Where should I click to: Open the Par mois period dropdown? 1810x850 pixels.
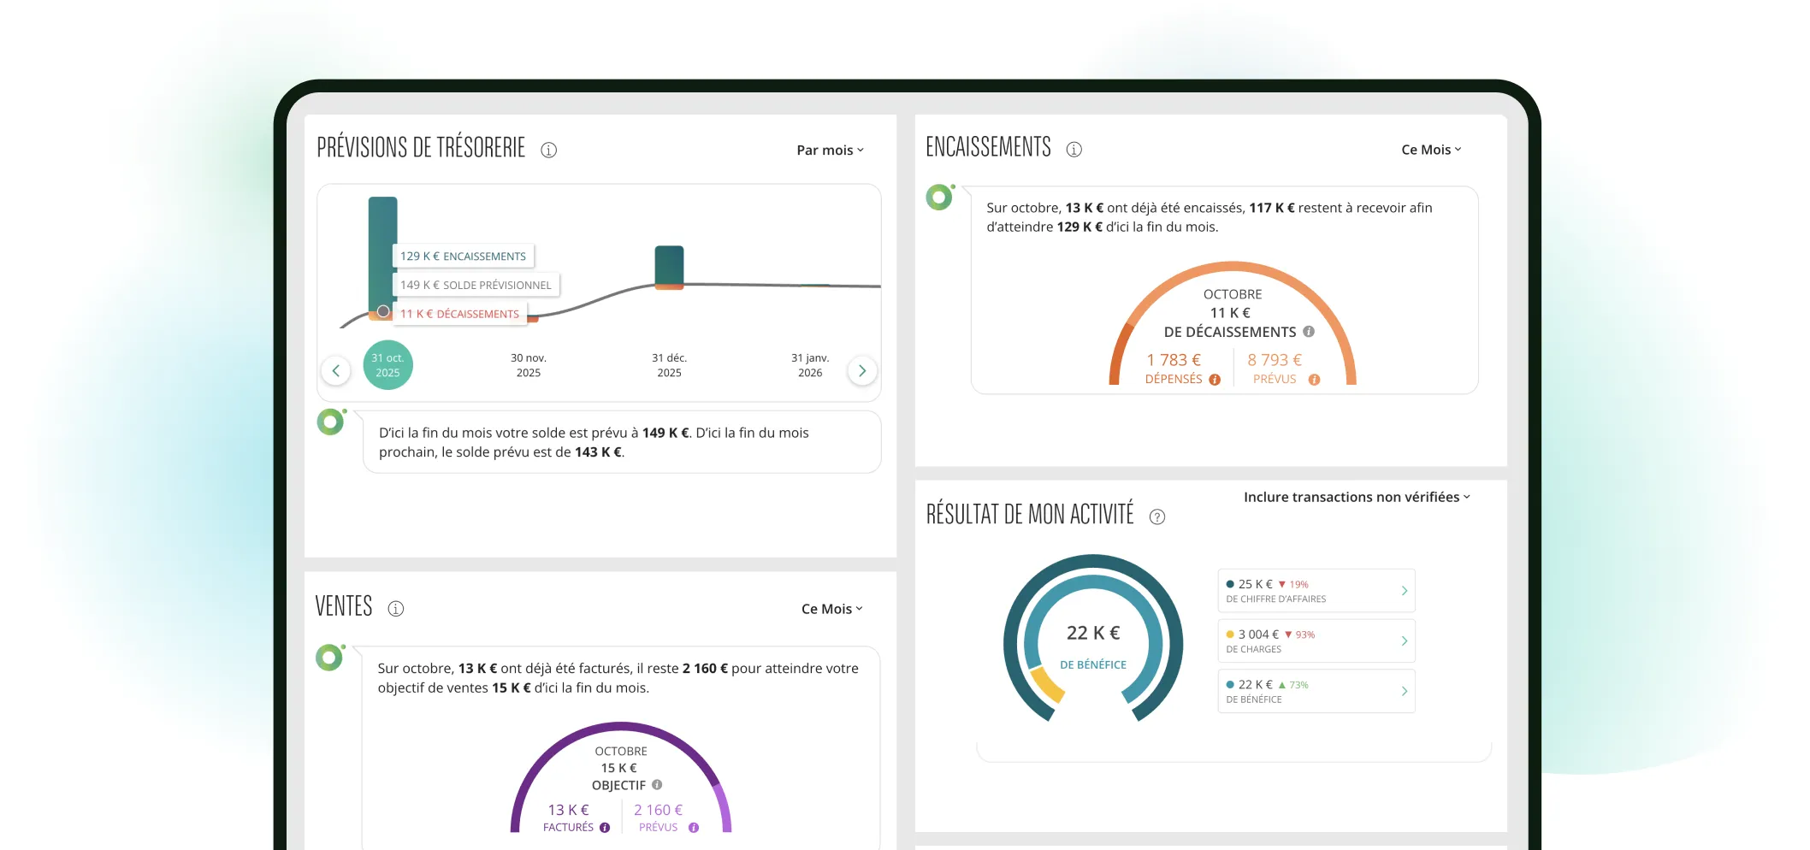[830, 151]
